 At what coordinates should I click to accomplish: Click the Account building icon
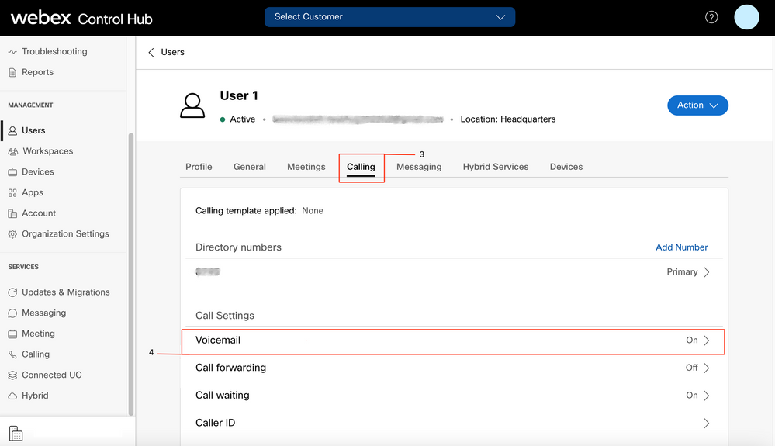coord(12,213)
